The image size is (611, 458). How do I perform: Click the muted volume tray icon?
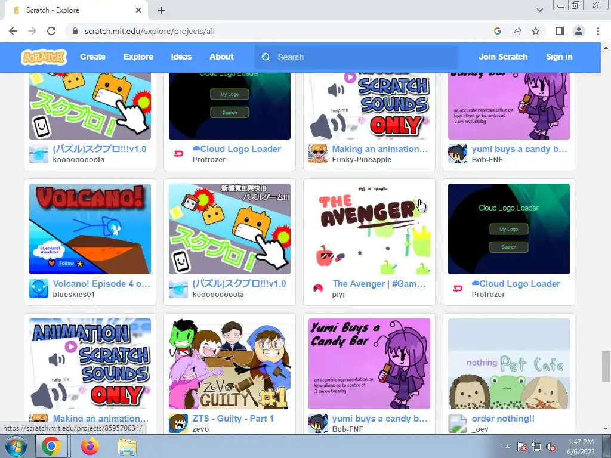click(x=551, y=447)
